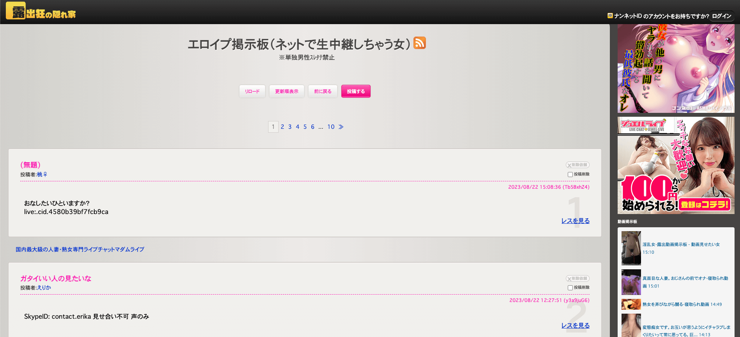Image resolution: width=740 pixels, height=337 pixels.
Task: Open the マダムライブ live chat text link
Action: (80, 249)
